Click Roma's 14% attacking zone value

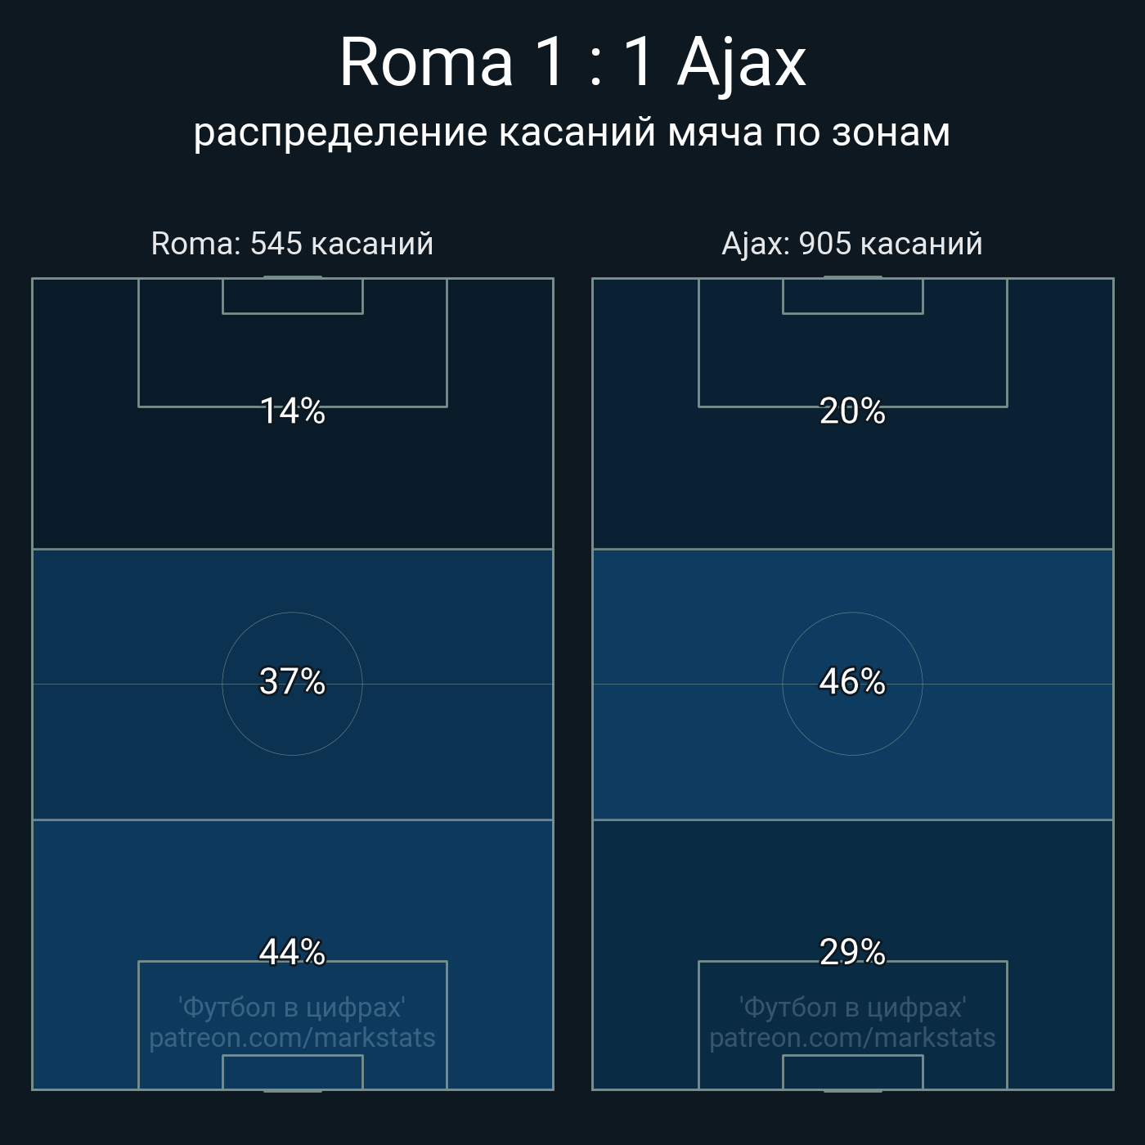292,411
